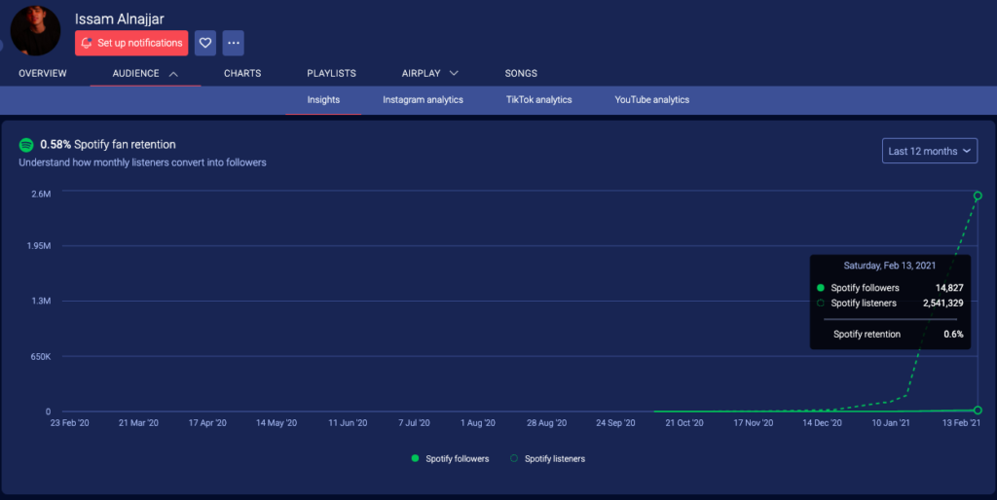Image resolution: width=997 pixels, height=500 pixels.
Task: Open Instagram analytics sub-tab
Action: coord(423,100)
